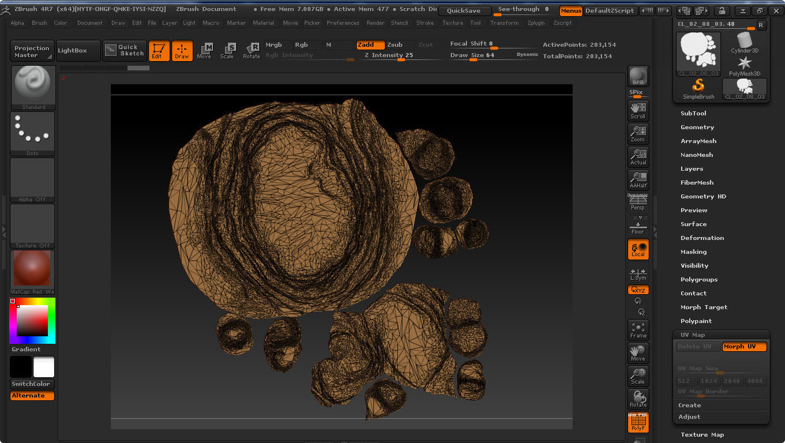Expand the Polygroups section
The height and width of the screenshot is (443, 785).
[x=699, y=280]
